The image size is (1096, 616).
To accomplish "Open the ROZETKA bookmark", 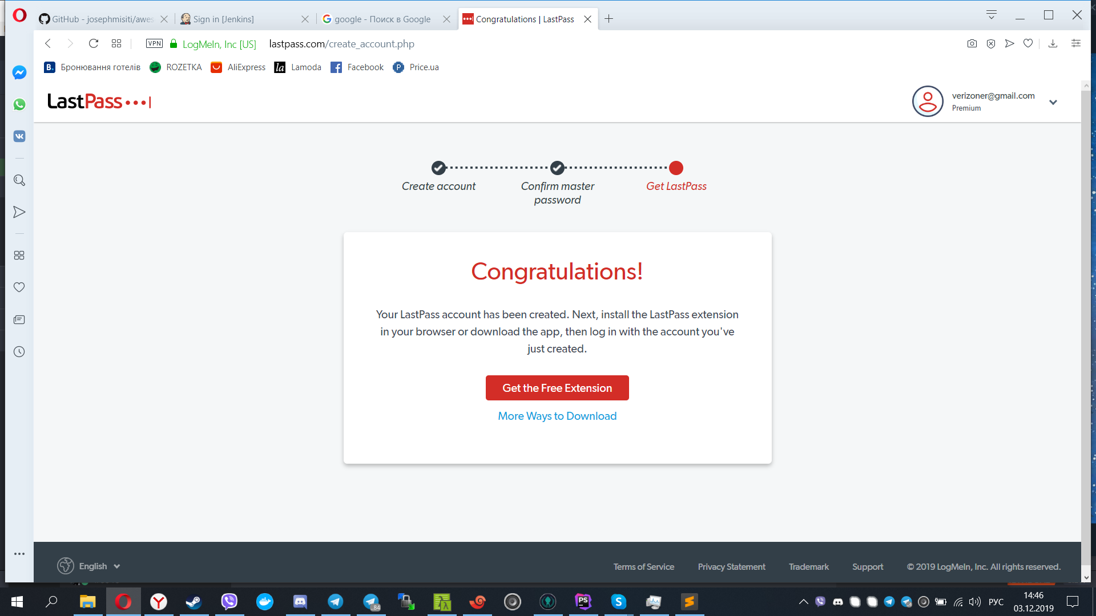I will (176, 67).
